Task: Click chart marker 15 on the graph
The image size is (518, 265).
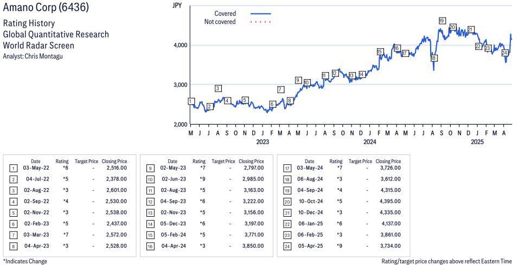Action: (380, 51)
